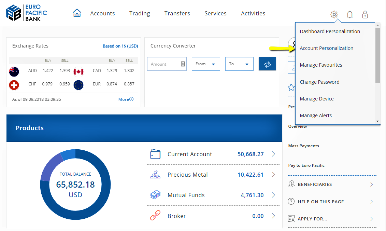Click the Precious Metal bars icon
This screenshot has height=231, width=386.
155,175
